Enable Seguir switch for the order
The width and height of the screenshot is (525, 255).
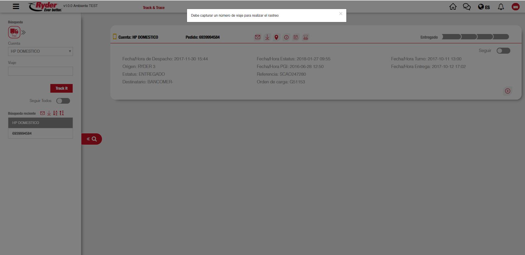[x=503, y=51]
